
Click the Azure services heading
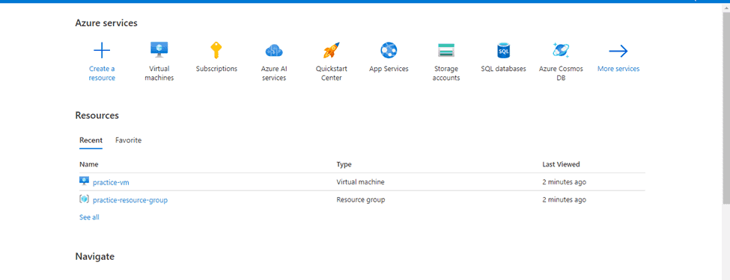(106, 22)
